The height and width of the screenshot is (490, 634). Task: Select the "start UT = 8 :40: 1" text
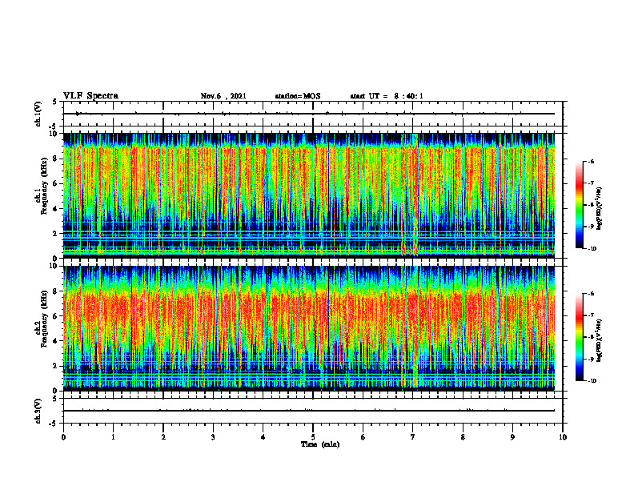click(387, 96)
